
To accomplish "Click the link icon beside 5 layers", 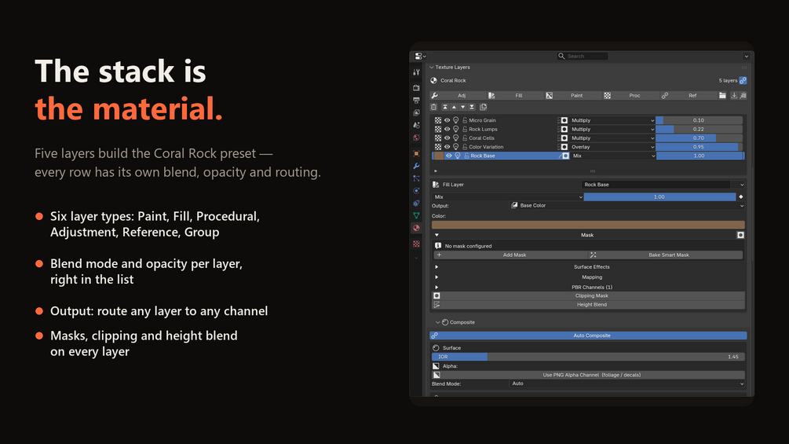I will tap(743, 80).
